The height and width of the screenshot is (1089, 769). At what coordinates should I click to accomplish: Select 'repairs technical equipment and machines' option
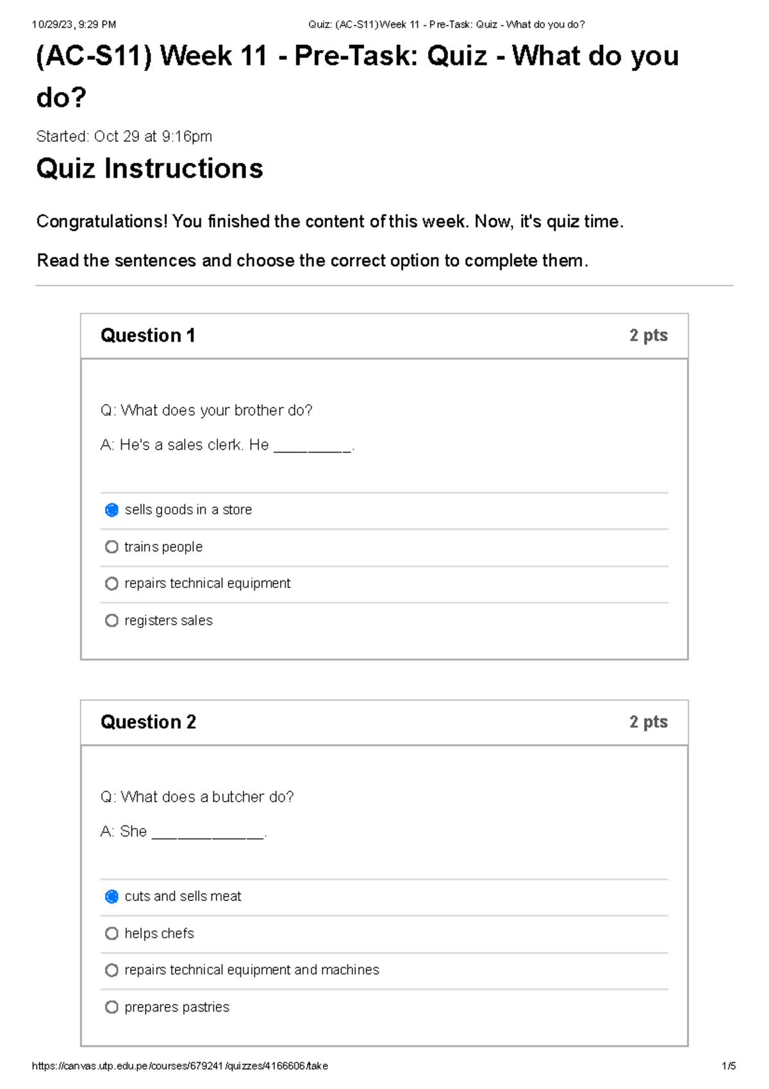[112, 970]
